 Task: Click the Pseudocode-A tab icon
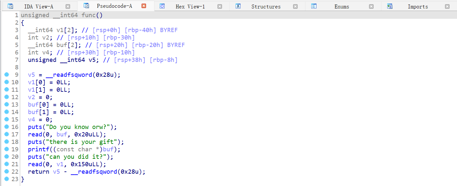coord(86,6)
